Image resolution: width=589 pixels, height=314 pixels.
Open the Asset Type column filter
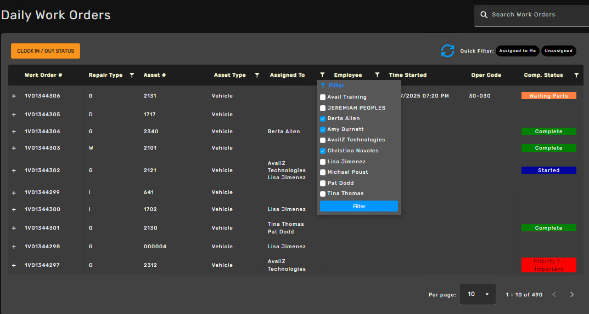[x=257, y=75]
